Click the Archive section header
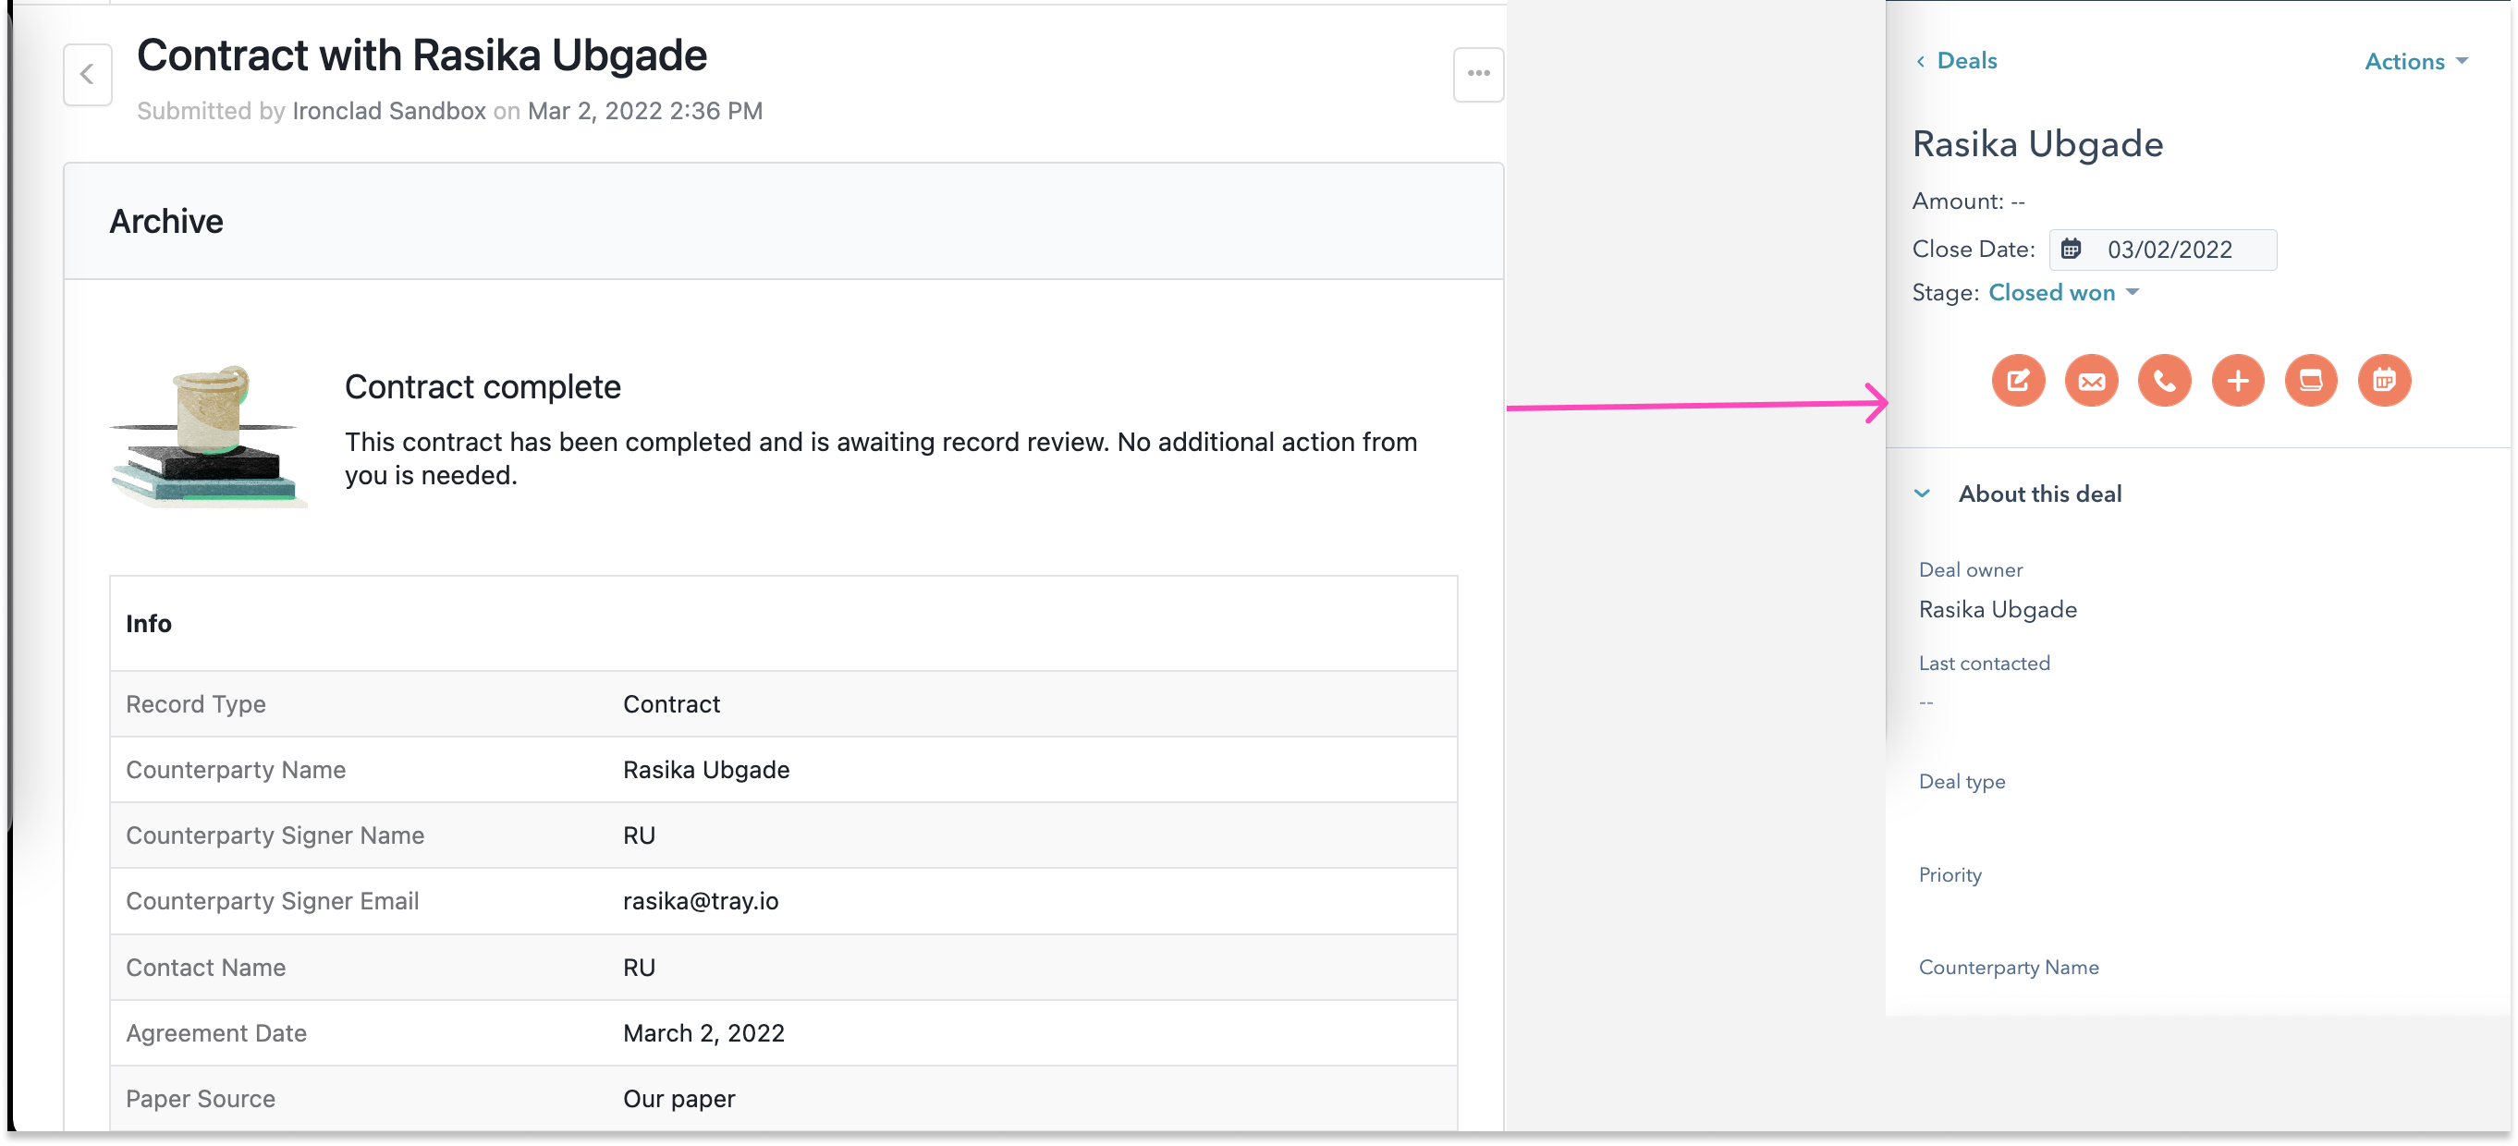This screenshot has width=2518, height=1146. click(166, 222)
